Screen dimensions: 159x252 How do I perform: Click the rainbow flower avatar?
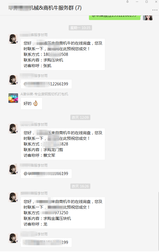[13, 98]
